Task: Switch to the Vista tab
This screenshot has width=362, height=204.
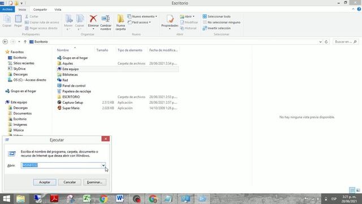Action: 58,10
